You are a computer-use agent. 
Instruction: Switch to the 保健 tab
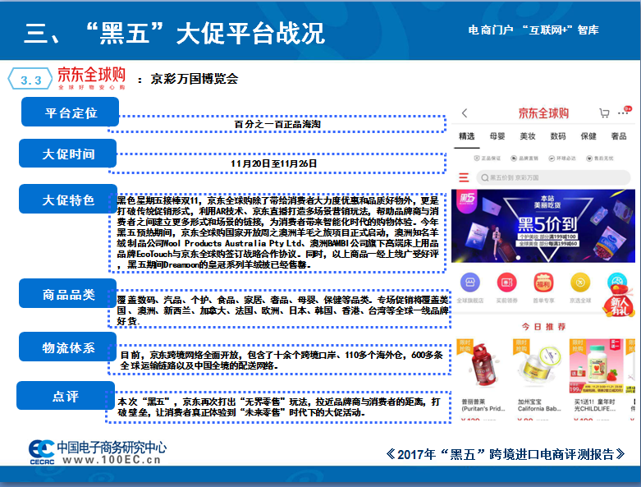tap(588, 136)
